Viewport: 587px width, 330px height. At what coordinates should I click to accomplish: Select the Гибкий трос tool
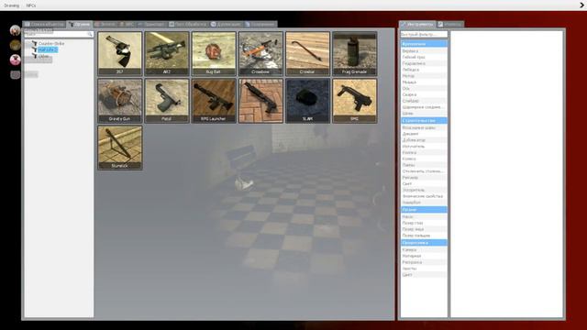coord(424,57)
